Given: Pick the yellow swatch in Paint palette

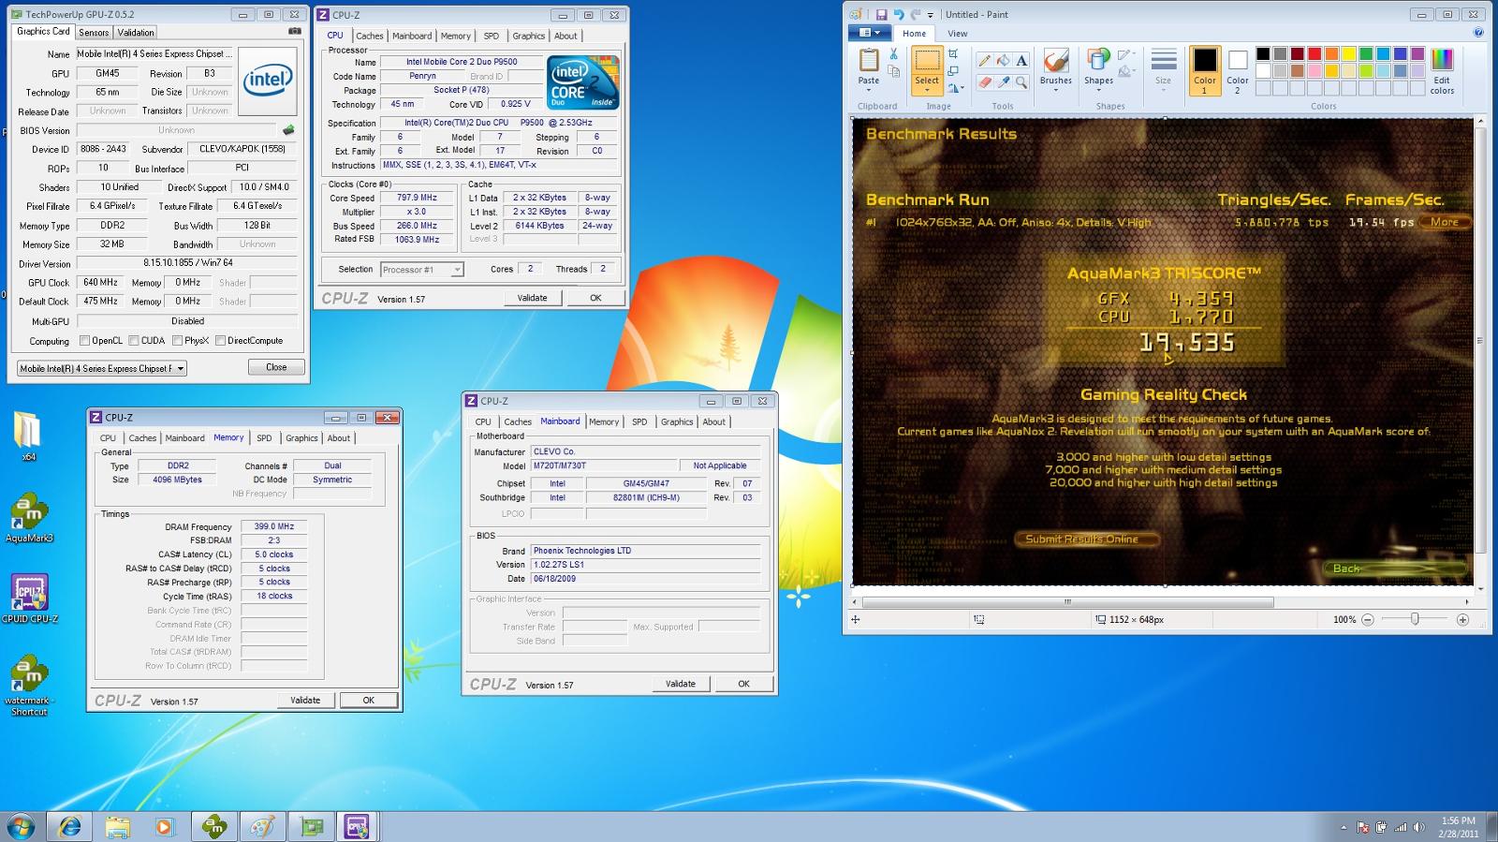Looking at the screenshot, I should coord(1349,54).
